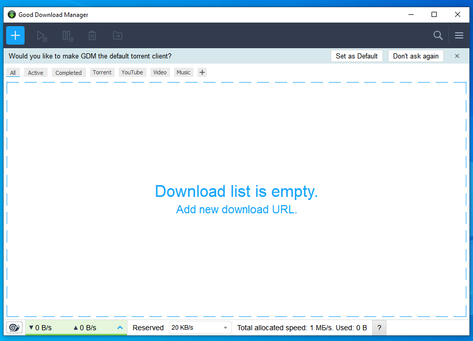The height and width of the screenshot is (341, 473).
Task: Open help via the question mark icon
Action: (x=379, y=328)
